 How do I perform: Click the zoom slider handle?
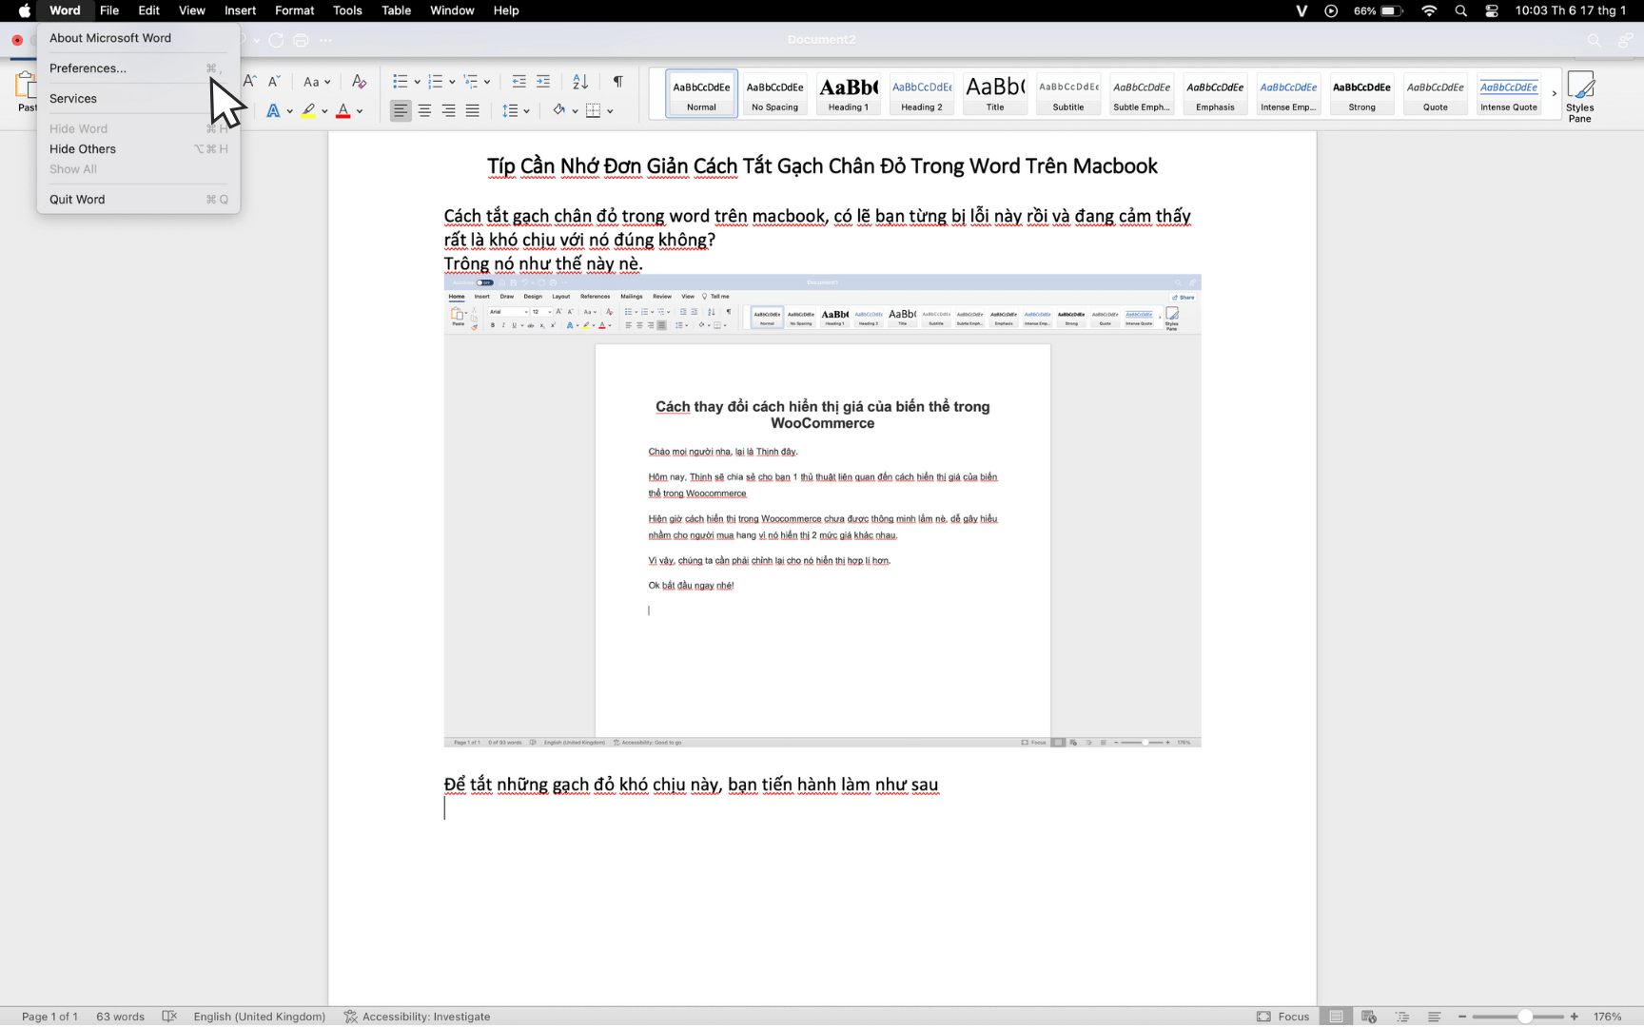[x=1524, y=1017]
